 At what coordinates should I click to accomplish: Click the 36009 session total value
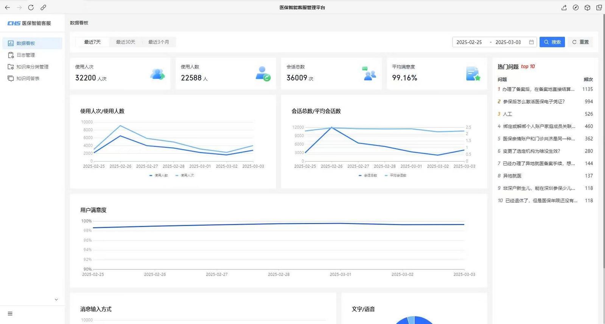pyautogui.click(x=297, y=78)
